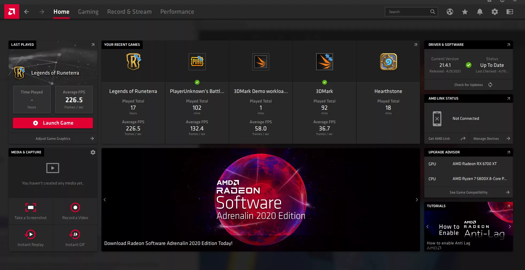This screenshot has width=525, height=270.
Task: Open the settings gear in top bar
Action: tap(495, 12)
